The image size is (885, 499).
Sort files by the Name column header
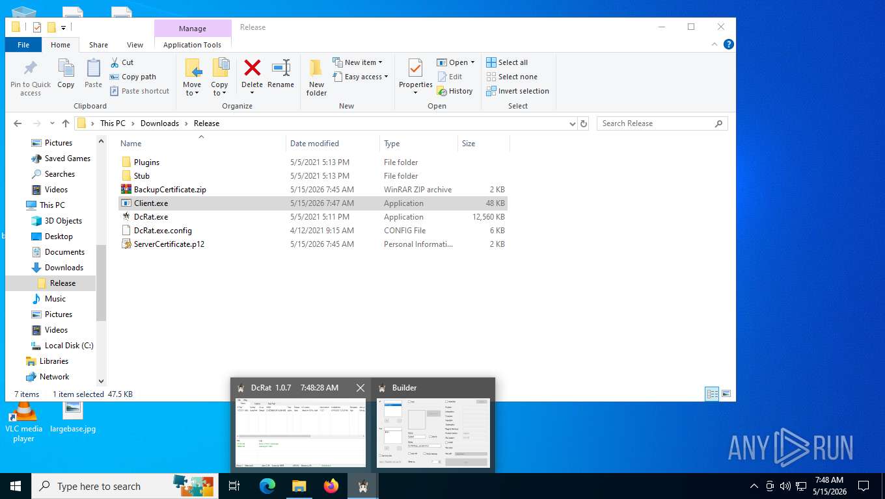click(x=202, y=144)
